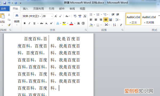
Task: Apply character shading with the gray A icon
Action: [x=78, y=23]
